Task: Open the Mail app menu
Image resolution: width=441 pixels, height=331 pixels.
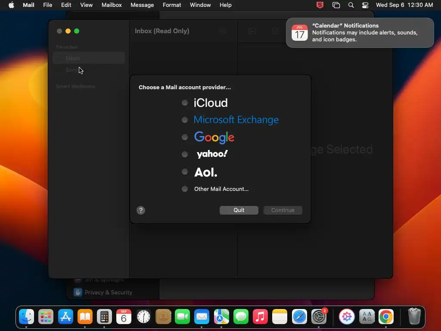Action: (28, 5)
